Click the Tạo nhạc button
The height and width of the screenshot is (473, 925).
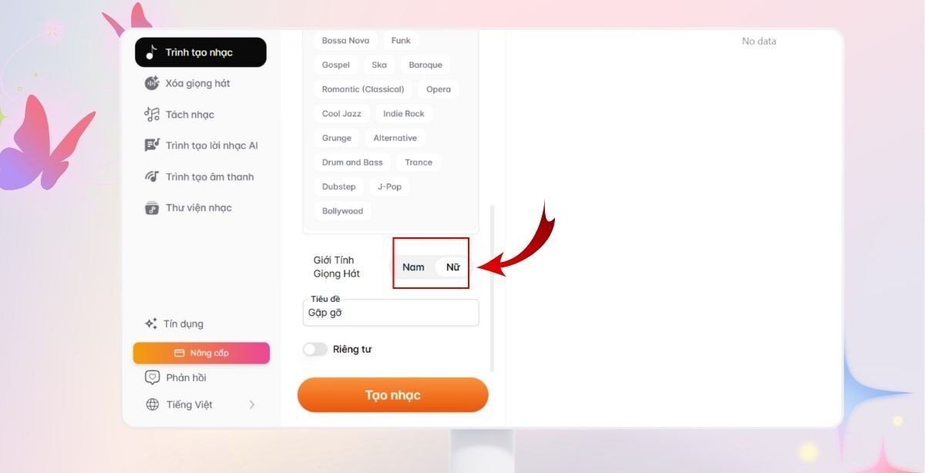(393, 395)
